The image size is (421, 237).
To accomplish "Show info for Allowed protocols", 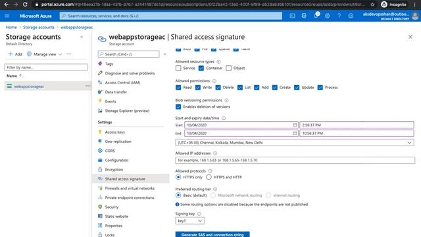I will tap(210, 171).
